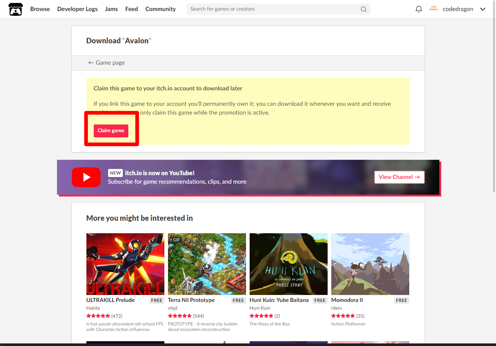
Task: Open Momodora II thumbnail
Action: point(370,264)
